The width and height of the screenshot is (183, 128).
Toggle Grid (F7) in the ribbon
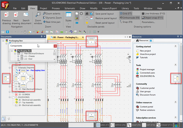126,14
